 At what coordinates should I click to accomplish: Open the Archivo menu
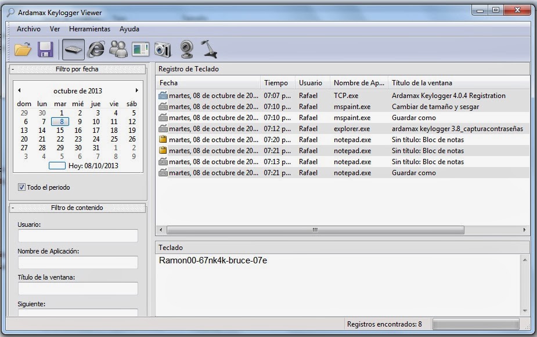click(x=28, y=29)
